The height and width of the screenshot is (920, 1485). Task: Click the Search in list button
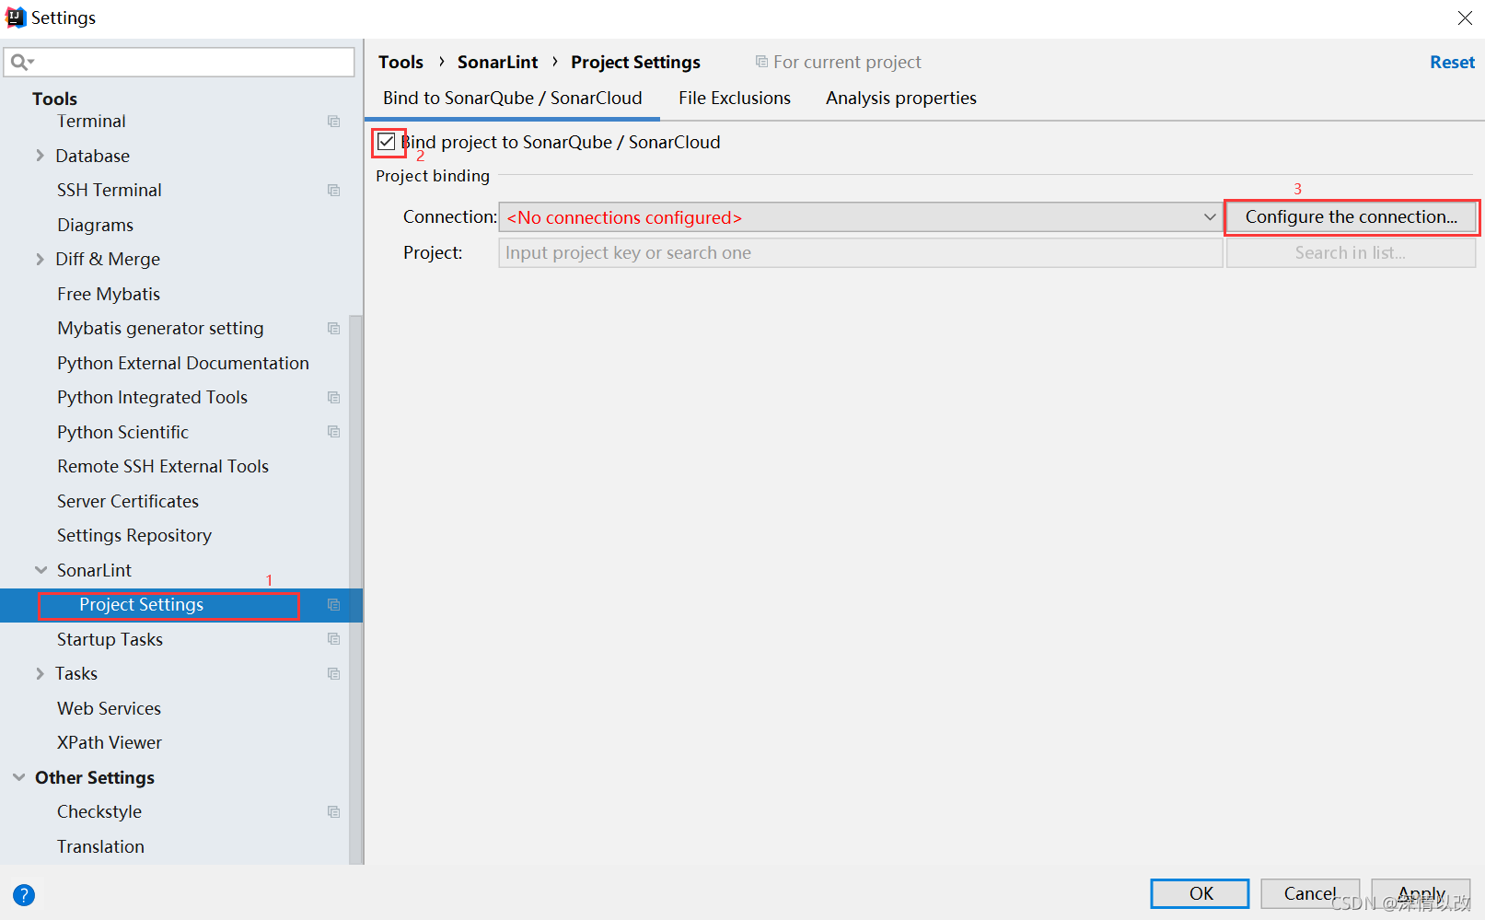click(x=1351, y=253)
